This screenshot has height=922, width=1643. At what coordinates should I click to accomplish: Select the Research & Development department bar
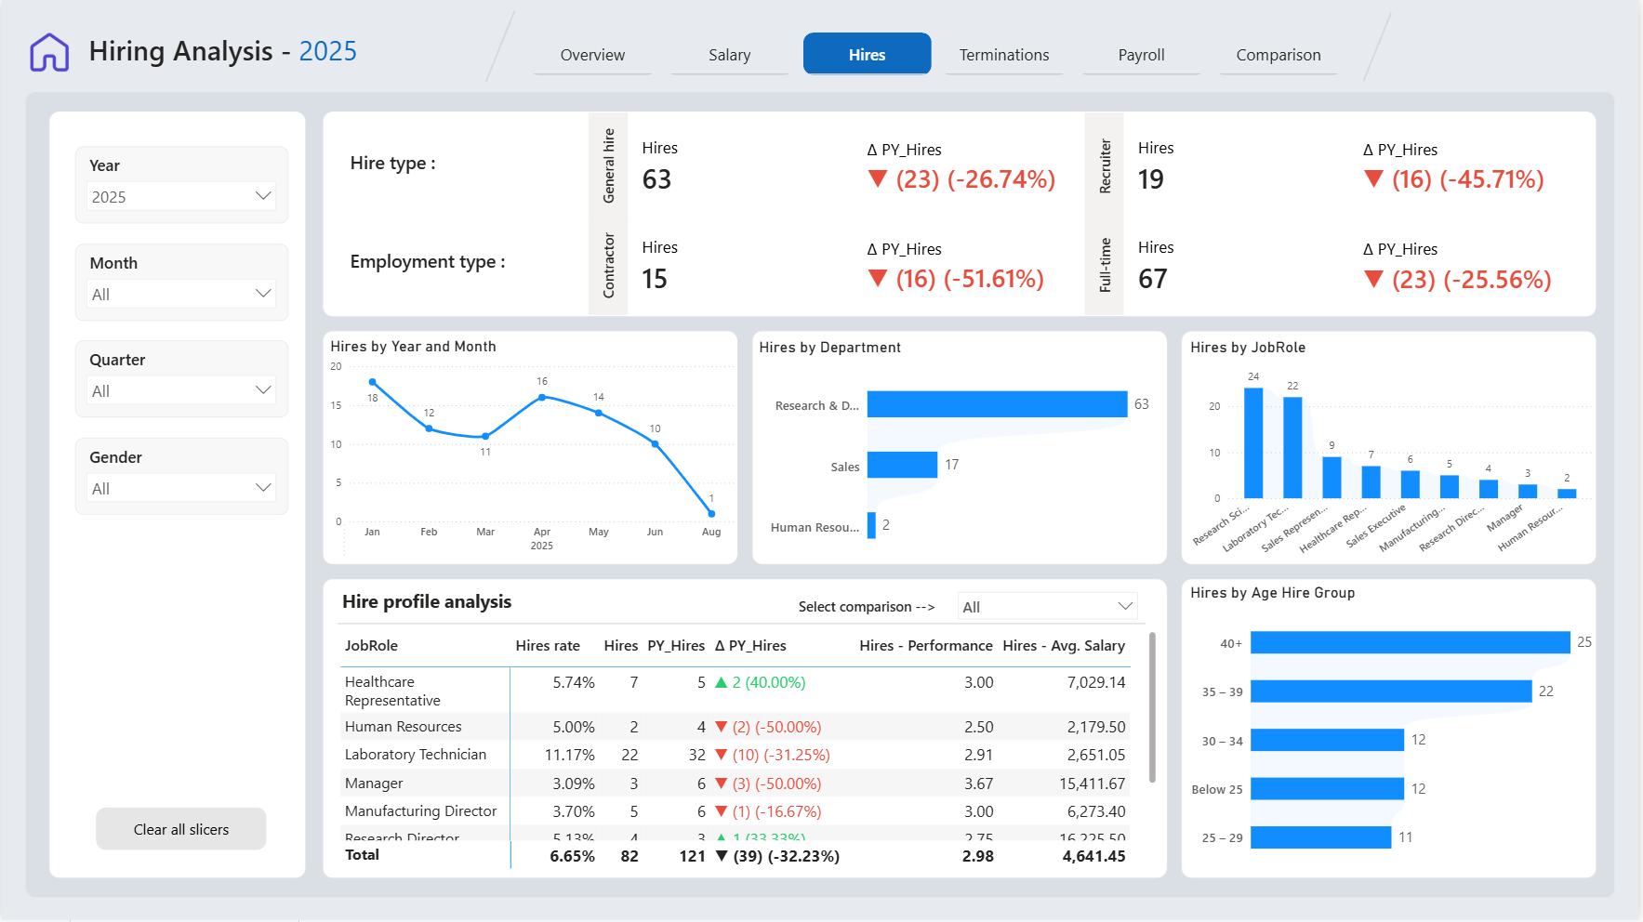(x=997, y=404)
